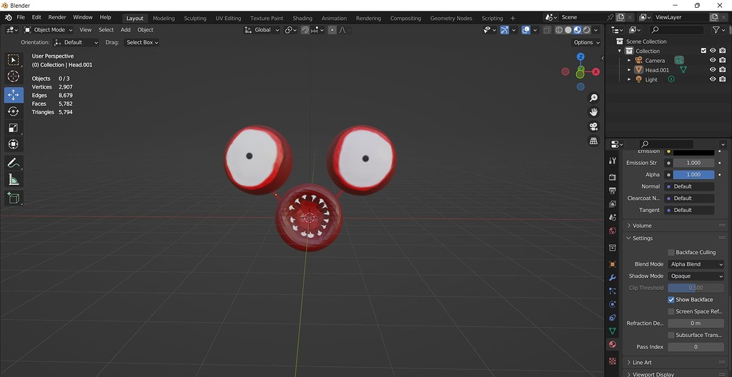The width and height of the screenshot is (732, 377).
Task: Hide Light with its eye icon
Action: (713, 79)
